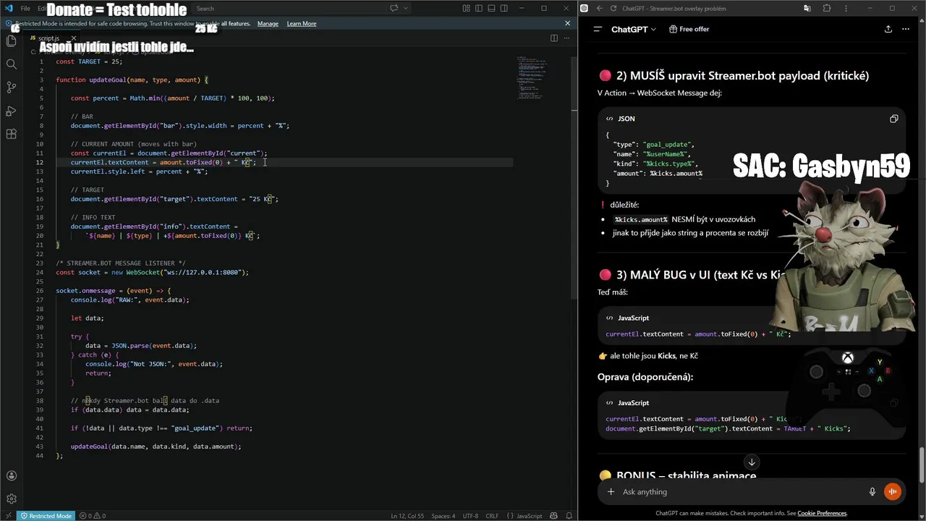
Task: Open browser extensions puzzle icon
Action: click(827, 9)
